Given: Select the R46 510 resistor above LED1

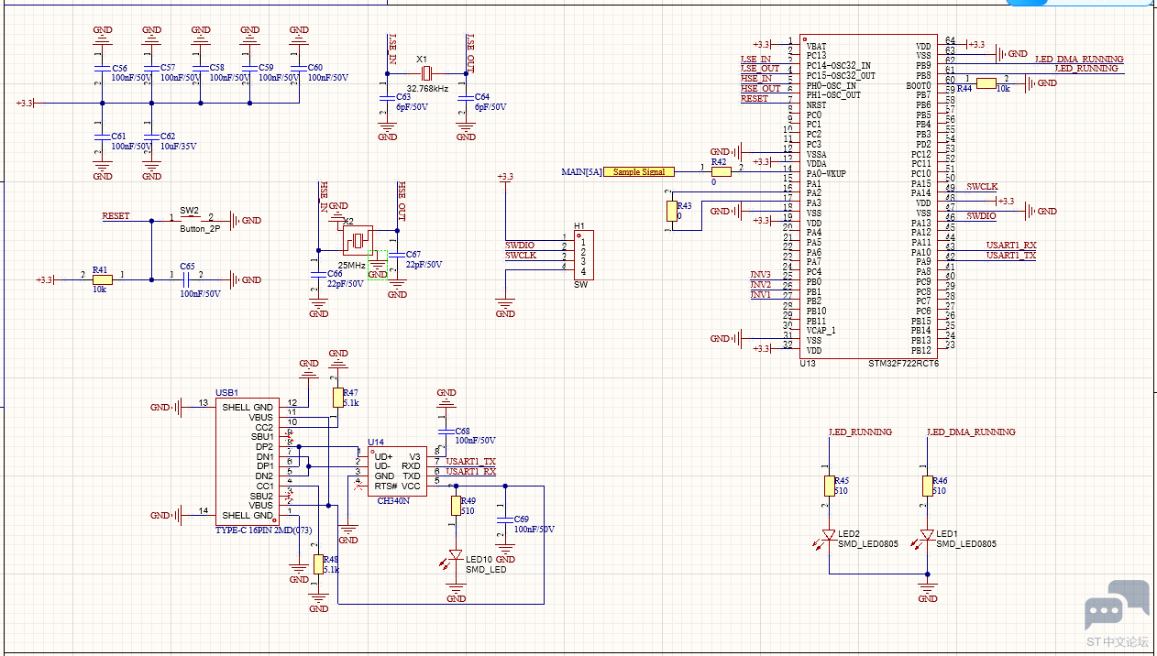Looking at the screenshot, I should (x=927, y=486).
